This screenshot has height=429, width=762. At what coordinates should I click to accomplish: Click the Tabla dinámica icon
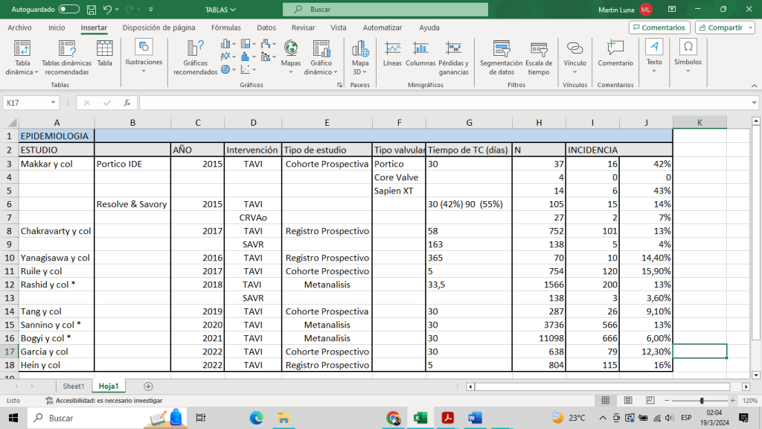point(22,49)
